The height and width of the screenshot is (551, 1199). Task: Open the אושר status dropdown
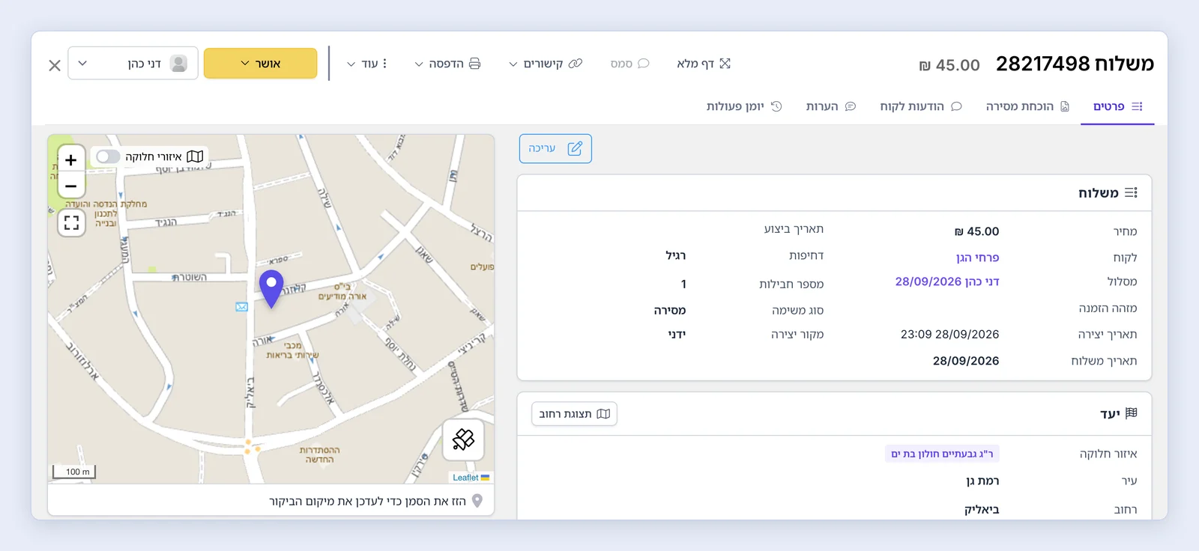click(261, 64)
